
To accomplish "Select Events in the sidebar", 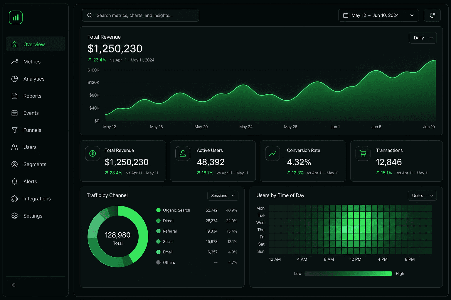I will 36,113.
